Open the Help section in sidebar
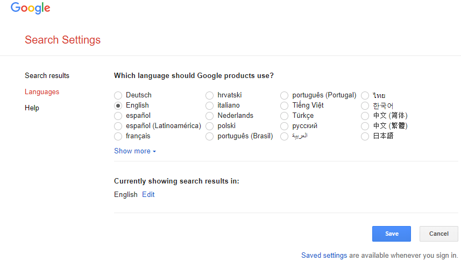 [x=32, y=108]
